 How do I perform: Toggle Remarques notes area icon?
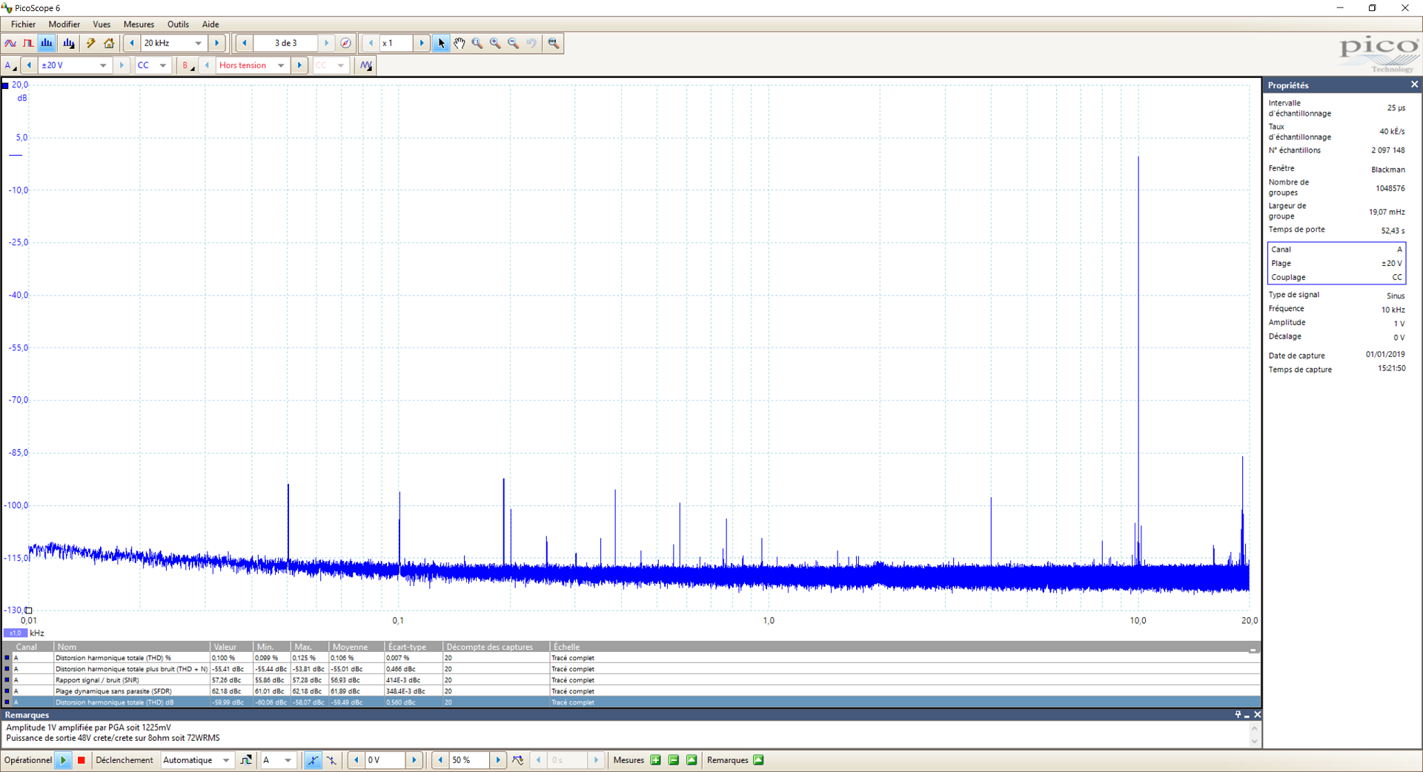click(x=758, y=760)
